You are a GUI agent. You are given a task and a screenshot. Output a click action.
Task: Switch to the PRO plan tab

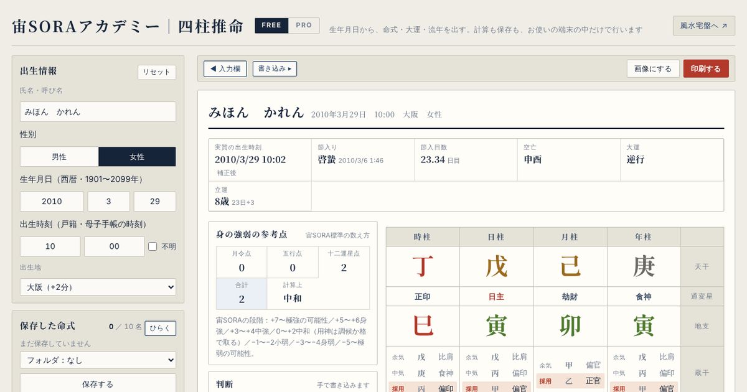pos(304,26)
